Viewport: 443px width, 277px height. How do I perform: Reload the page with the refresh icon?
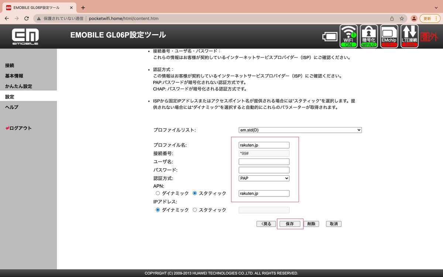click(x=27, y=18)
